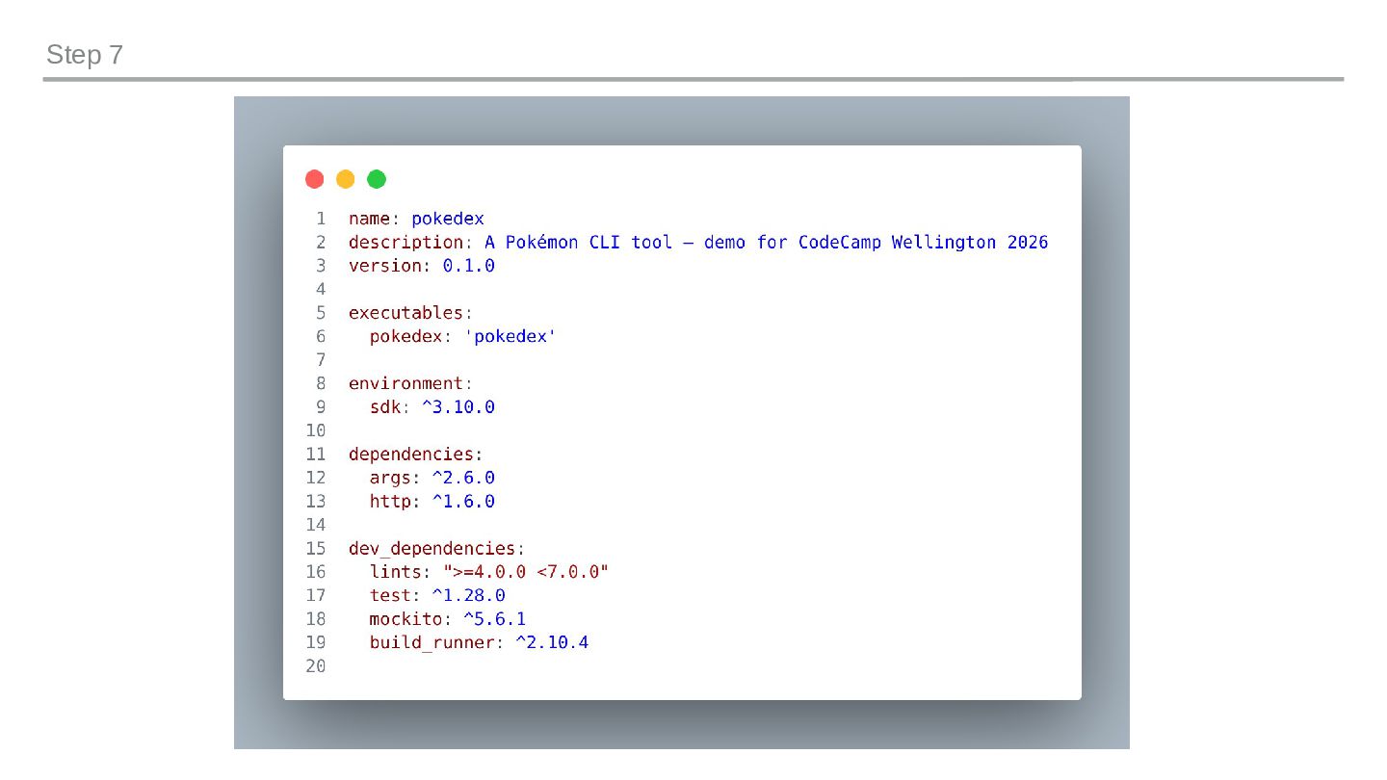This screenshot has width=1387, height=780.
Task: Click the quoted 'pokedex' string on line 6
Action: tap(510, 336)
